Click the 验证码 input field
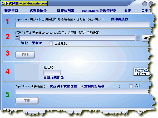 point(52,73)
